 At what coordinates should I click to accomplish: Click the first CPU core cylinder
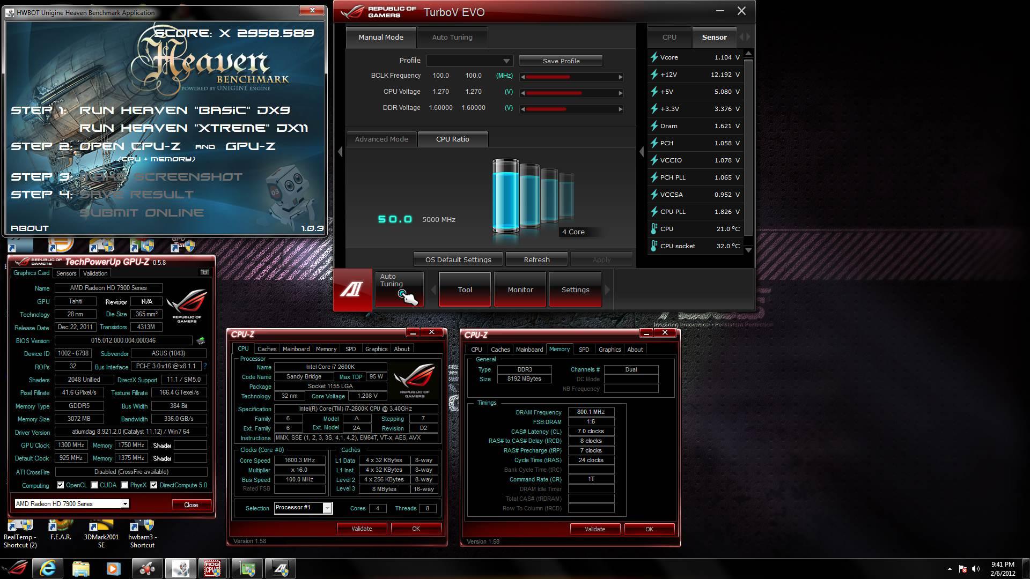[x=505, y=196]
